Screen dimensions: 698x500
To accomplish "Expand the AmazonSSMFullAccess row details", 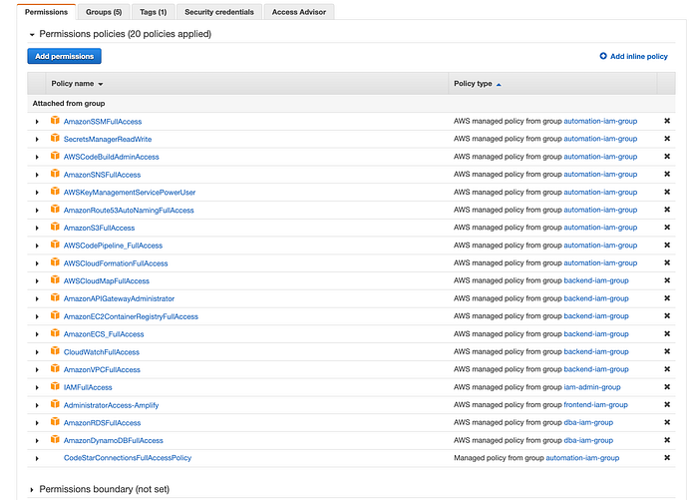I will pyautogui.click(x=37, y=121).
